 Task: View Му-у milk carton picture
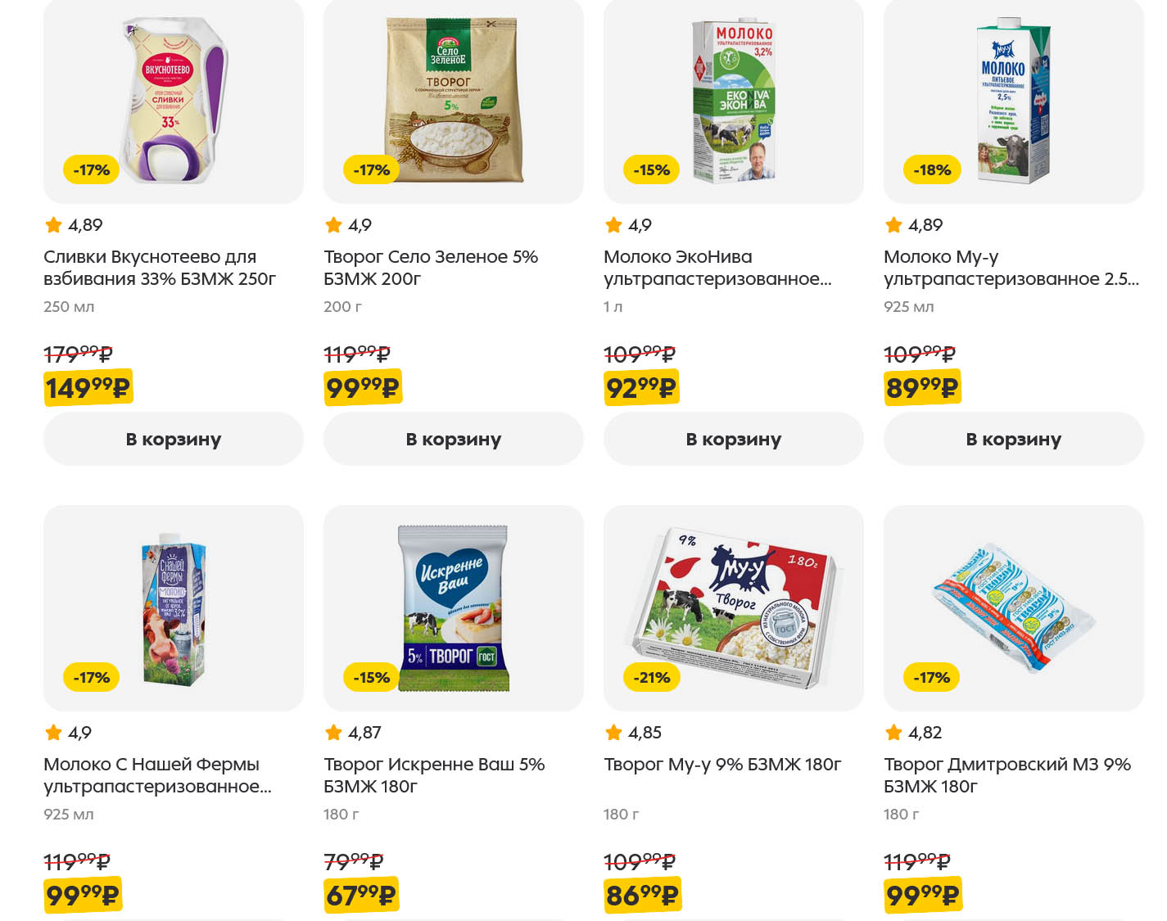(1013, 98)
